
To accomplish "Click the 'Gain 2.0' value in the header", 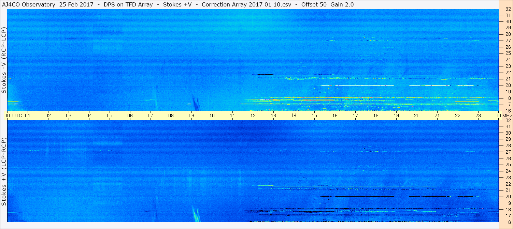I will 342,4.
